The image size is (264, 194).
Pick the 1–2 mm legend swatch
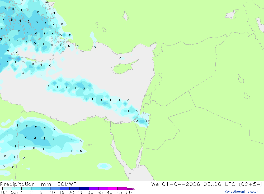(26, 189)
